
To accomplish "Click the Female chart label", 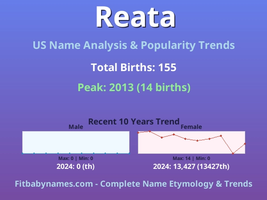I will click(x=191, y=127).
